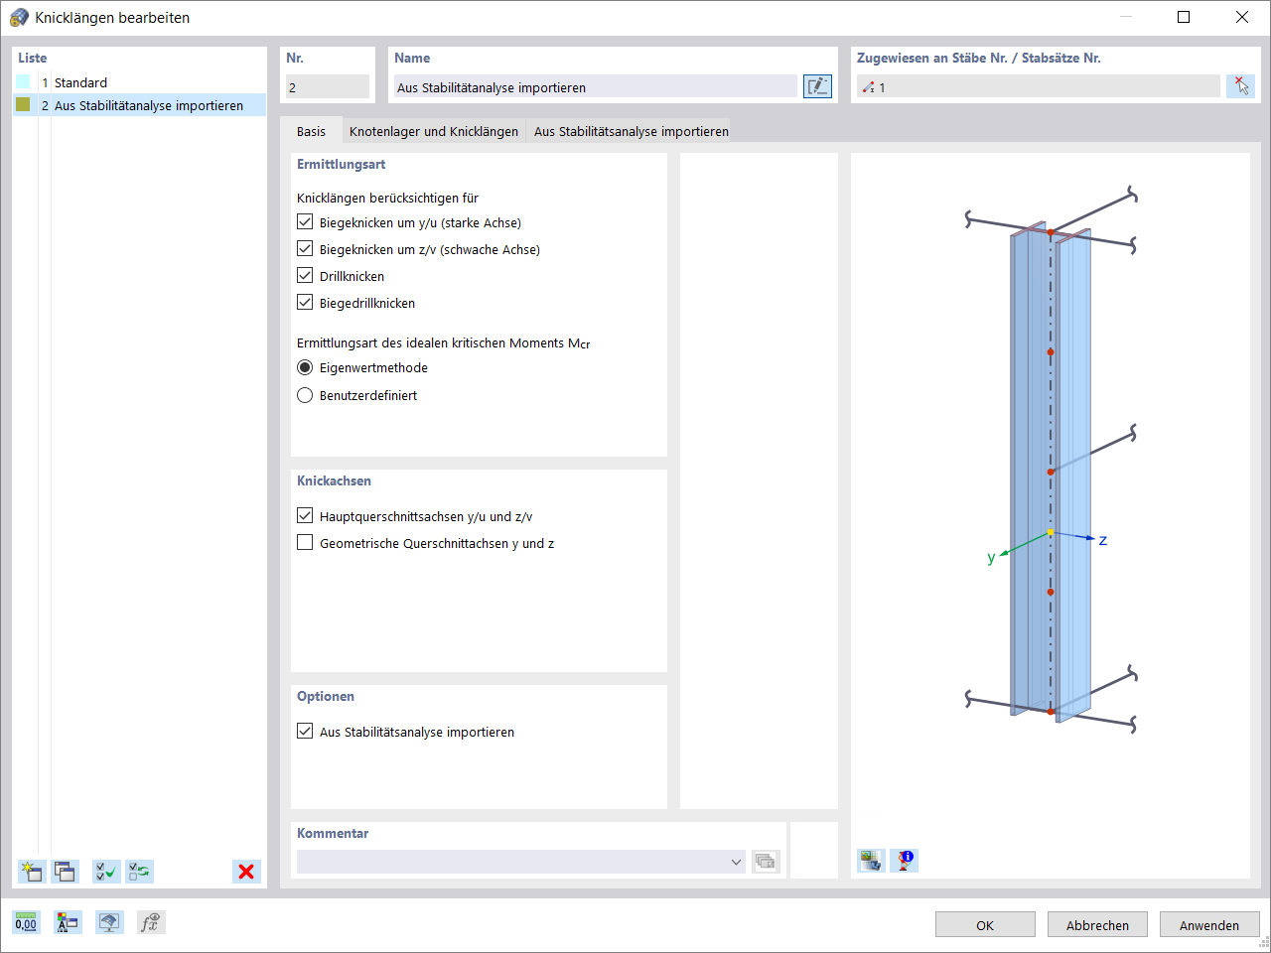Uncheck the Aus Stabilitätsanalyse importieren option checkbox
This screenshot has width=1271, height=953.
coord(305,732)
